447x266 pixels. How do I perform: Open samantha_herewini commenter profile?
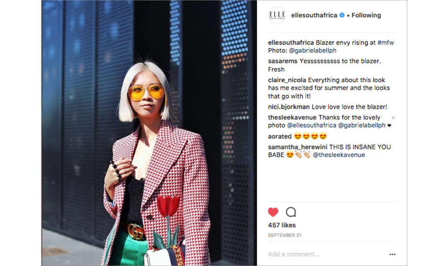[x=297, y=147]
